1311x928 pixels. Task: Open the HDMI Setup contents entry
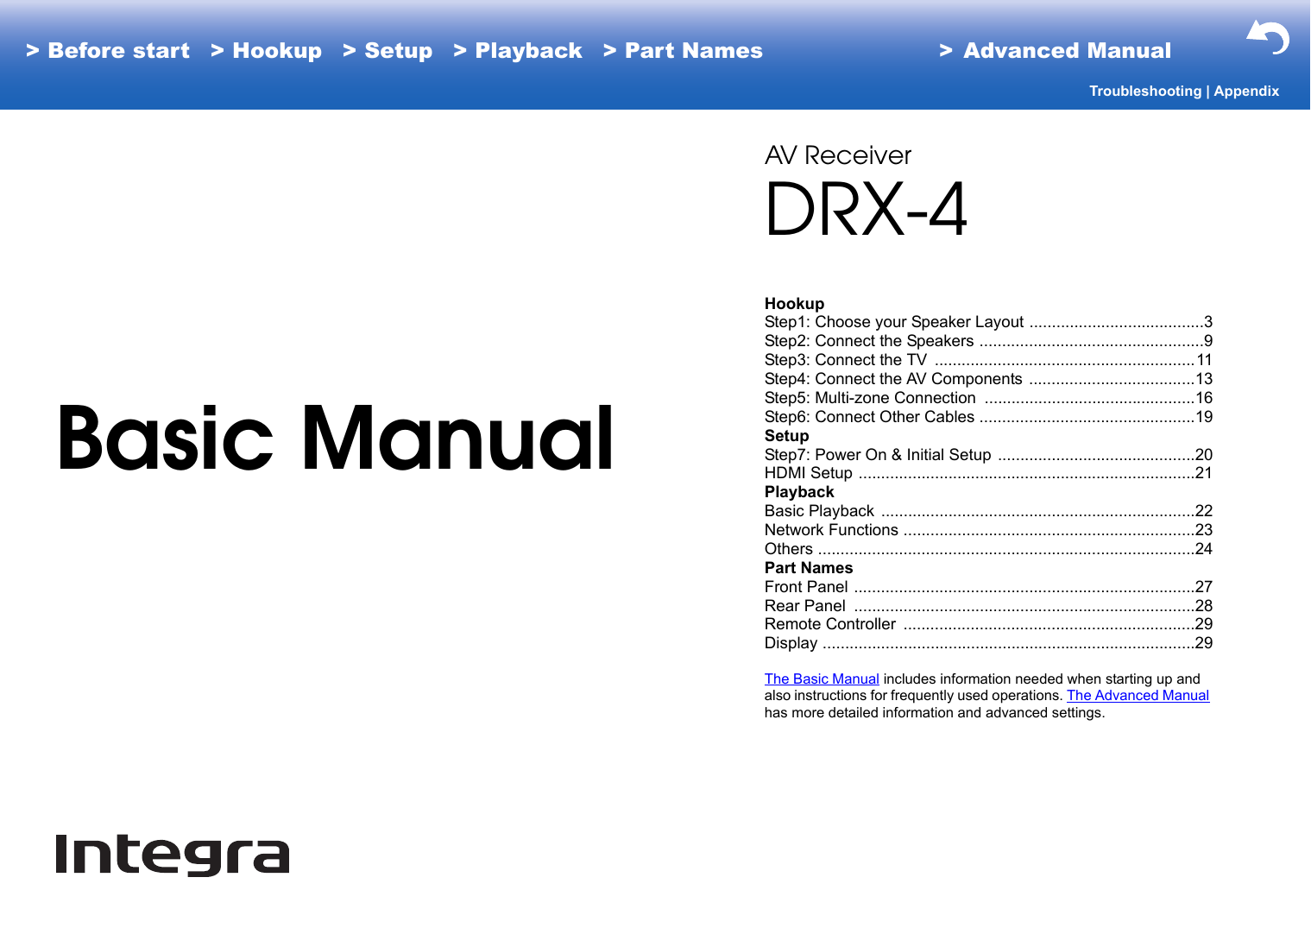(988, 473)
